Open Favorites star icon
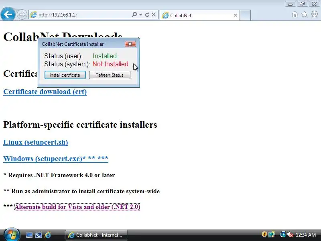Image resolution: width=321 pixels, height=241 pixels. pyautogui.click(x=305, y=14)
